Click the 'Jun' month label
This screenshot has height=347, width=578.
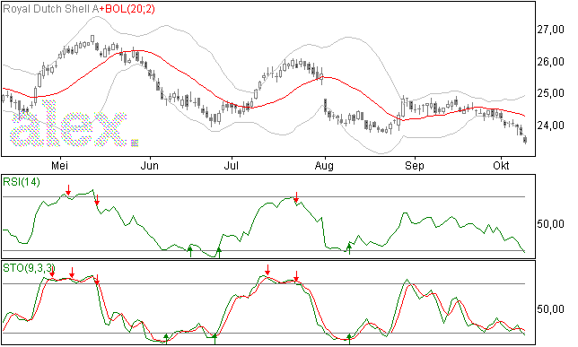tap(149, 166)
